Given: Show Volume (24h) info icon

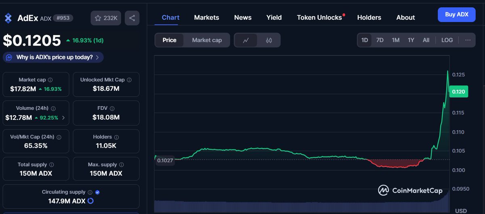Looking at the screenshot, I should click(53, 109).
